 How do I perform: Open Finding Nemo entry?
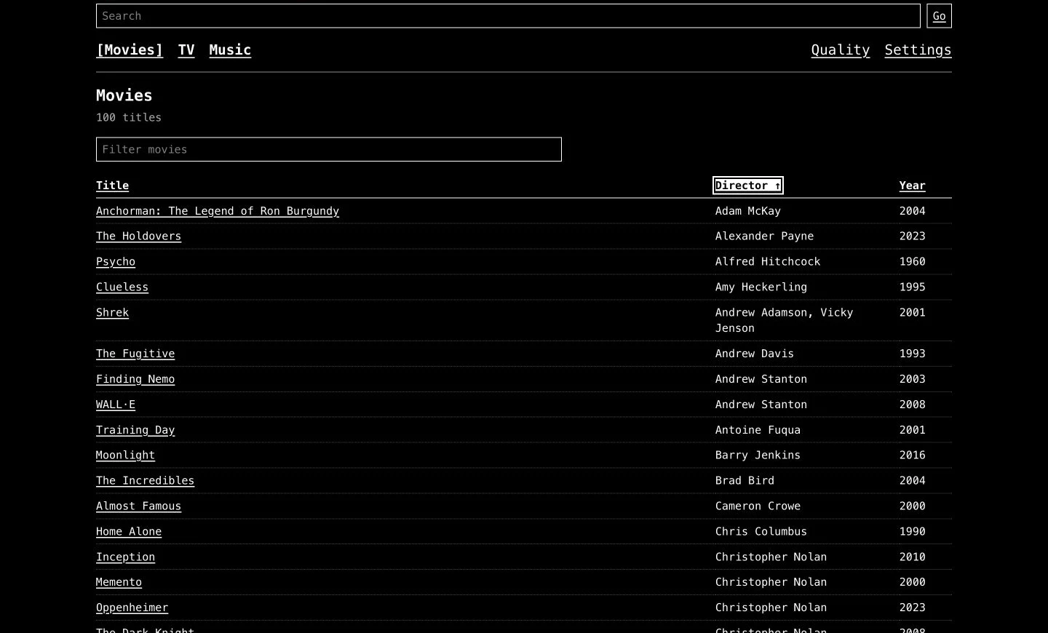pos(135,379)
